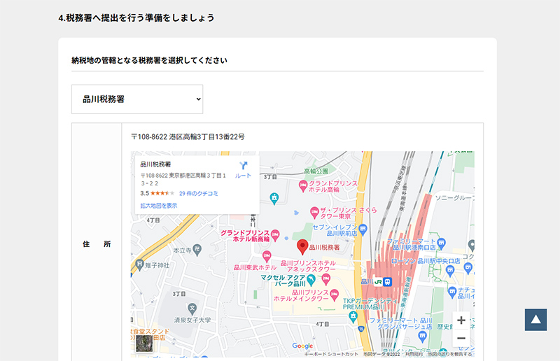Image resolution: width=560 pixels, height=361 pixels.
Task: Zoom out the map with minus button
Action: coord(461,338)
